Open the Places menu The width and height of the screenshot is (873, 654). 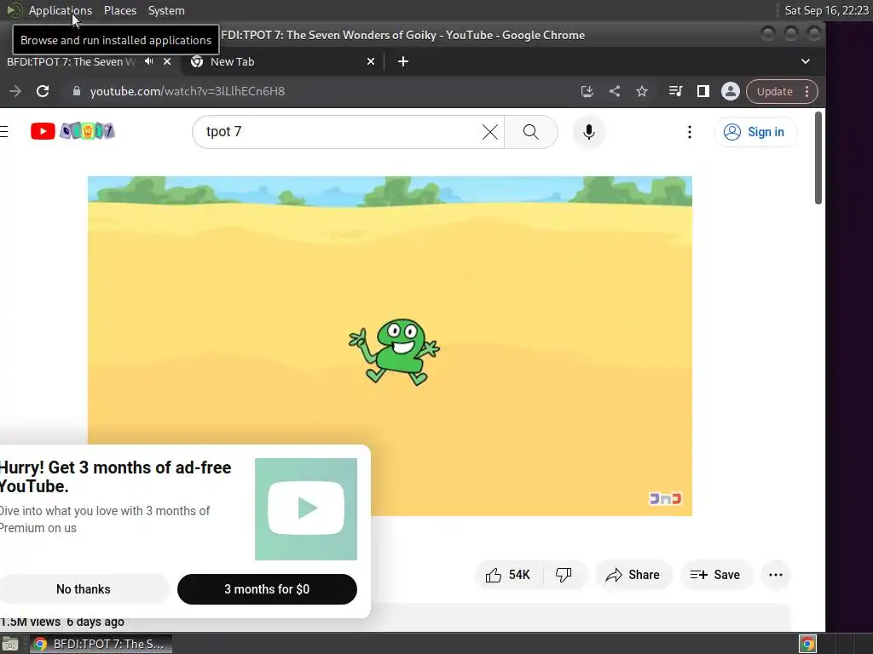click(x=119, y=10)
